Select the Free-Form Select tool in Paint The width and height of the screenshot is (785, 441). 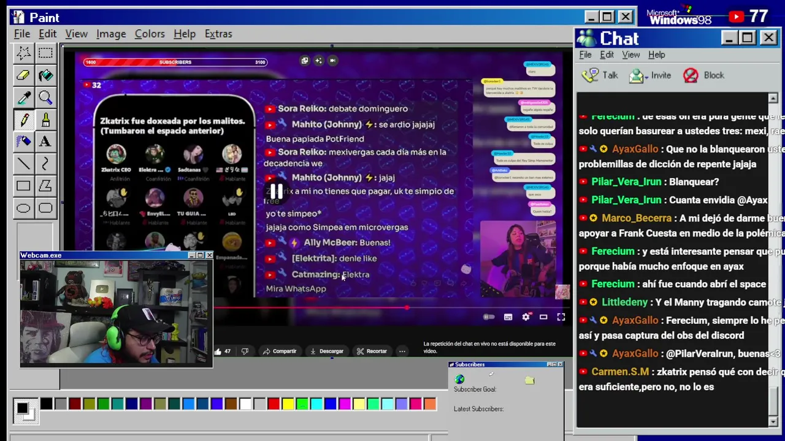click(23, 53)
